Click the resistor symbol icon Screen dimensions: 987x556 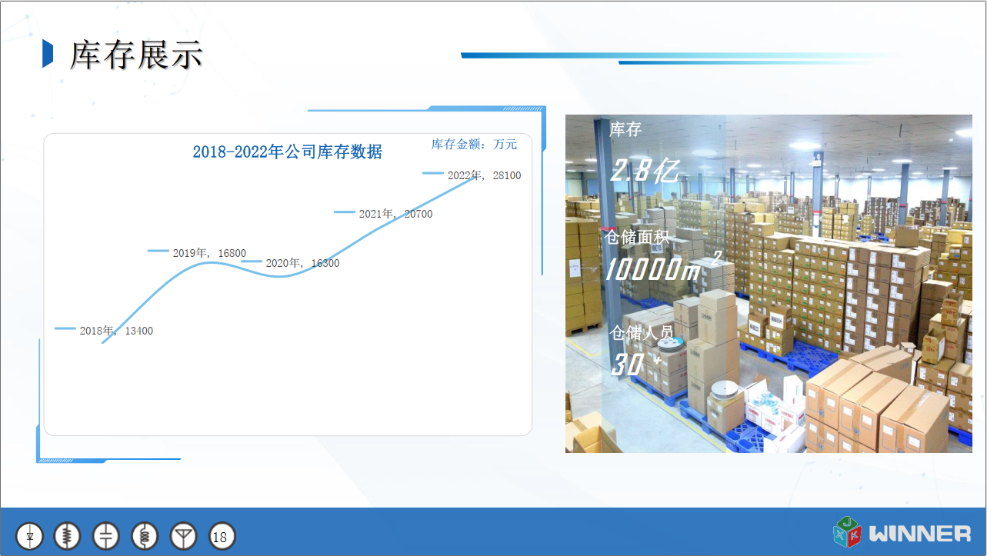tap(68, 536)
